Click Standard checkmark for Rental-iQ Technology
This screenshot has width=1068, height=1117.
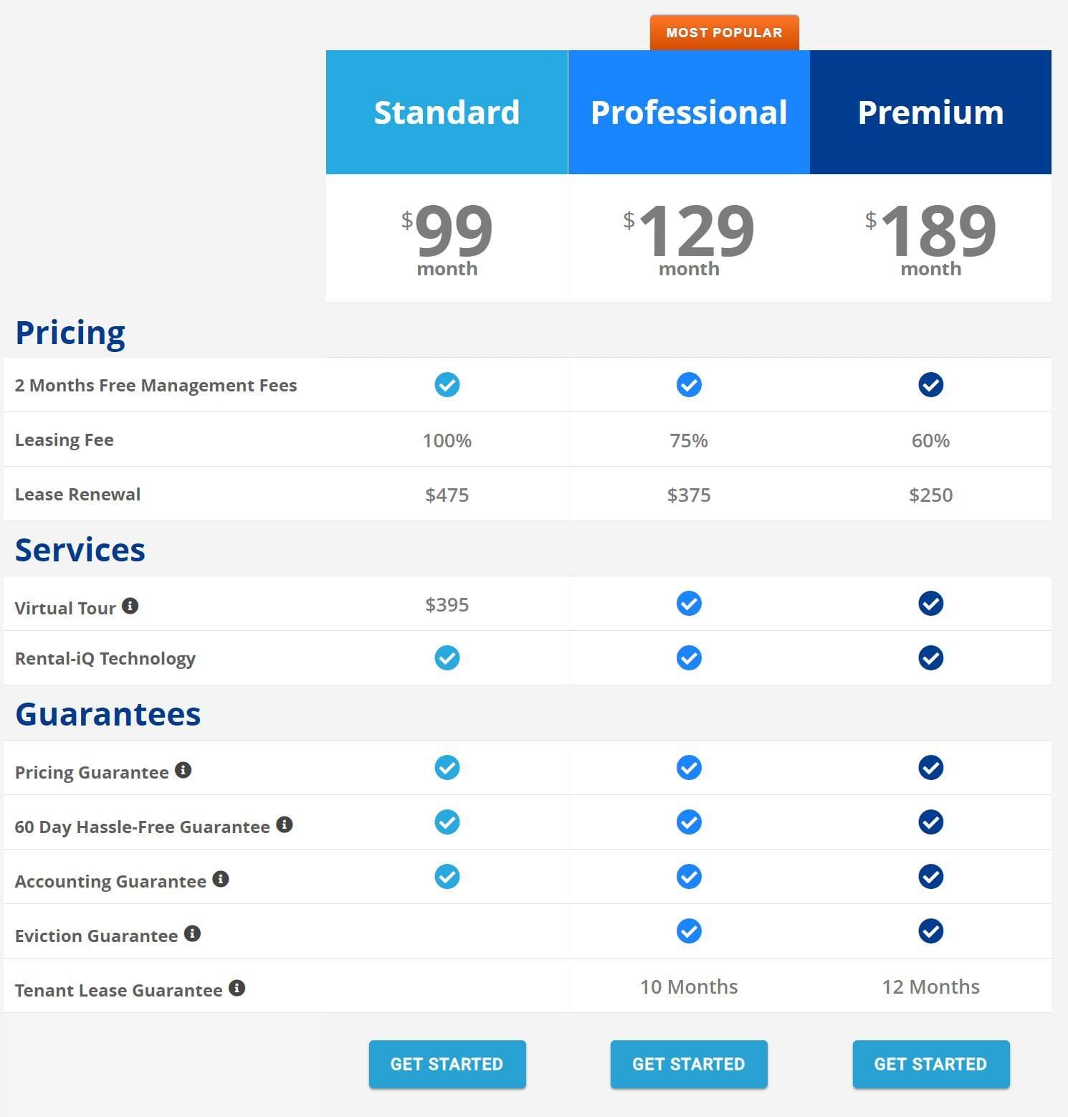click(x=447, y=658)
